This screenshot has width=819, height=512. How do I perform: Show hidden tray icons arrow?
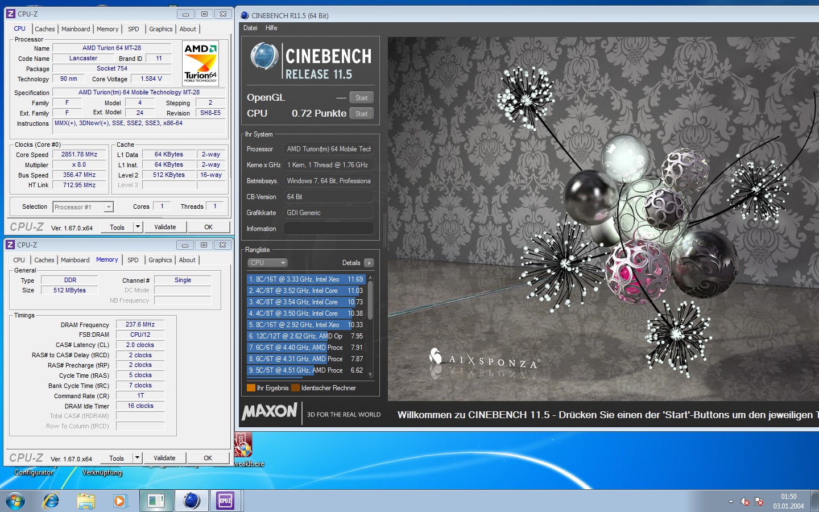[731, 501]
